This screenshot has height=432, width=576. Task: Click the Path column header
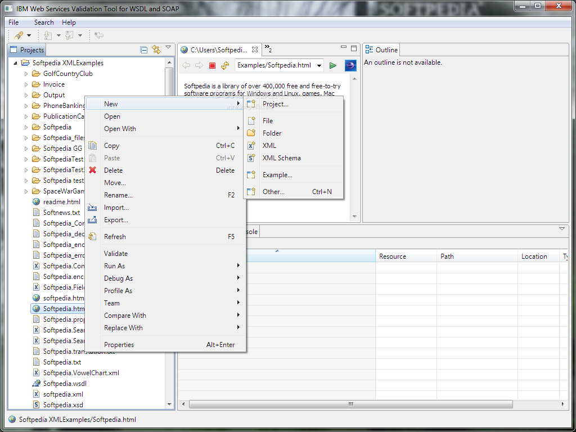477,256
